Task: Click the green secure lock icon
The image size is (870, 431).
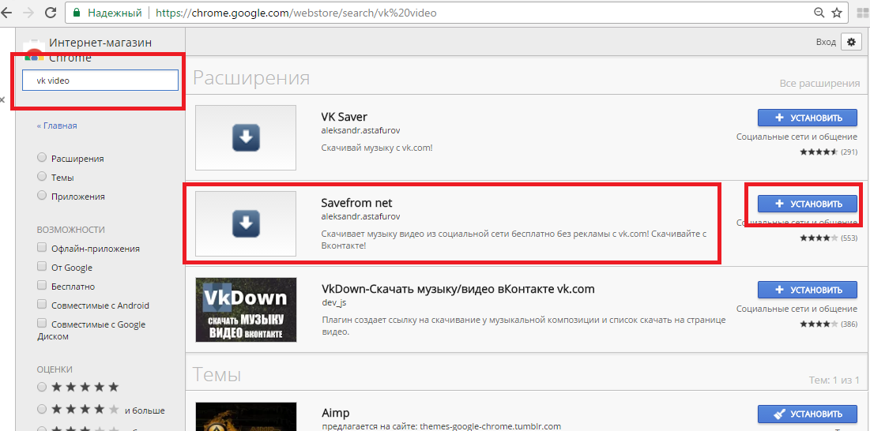Action: tap(77, 13)
